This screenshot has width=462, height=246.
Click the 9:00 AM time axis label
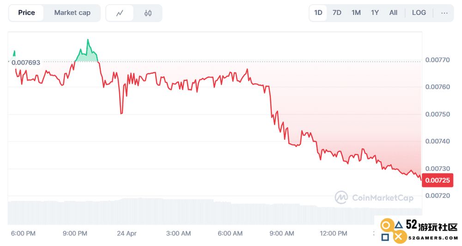point(282,234)
